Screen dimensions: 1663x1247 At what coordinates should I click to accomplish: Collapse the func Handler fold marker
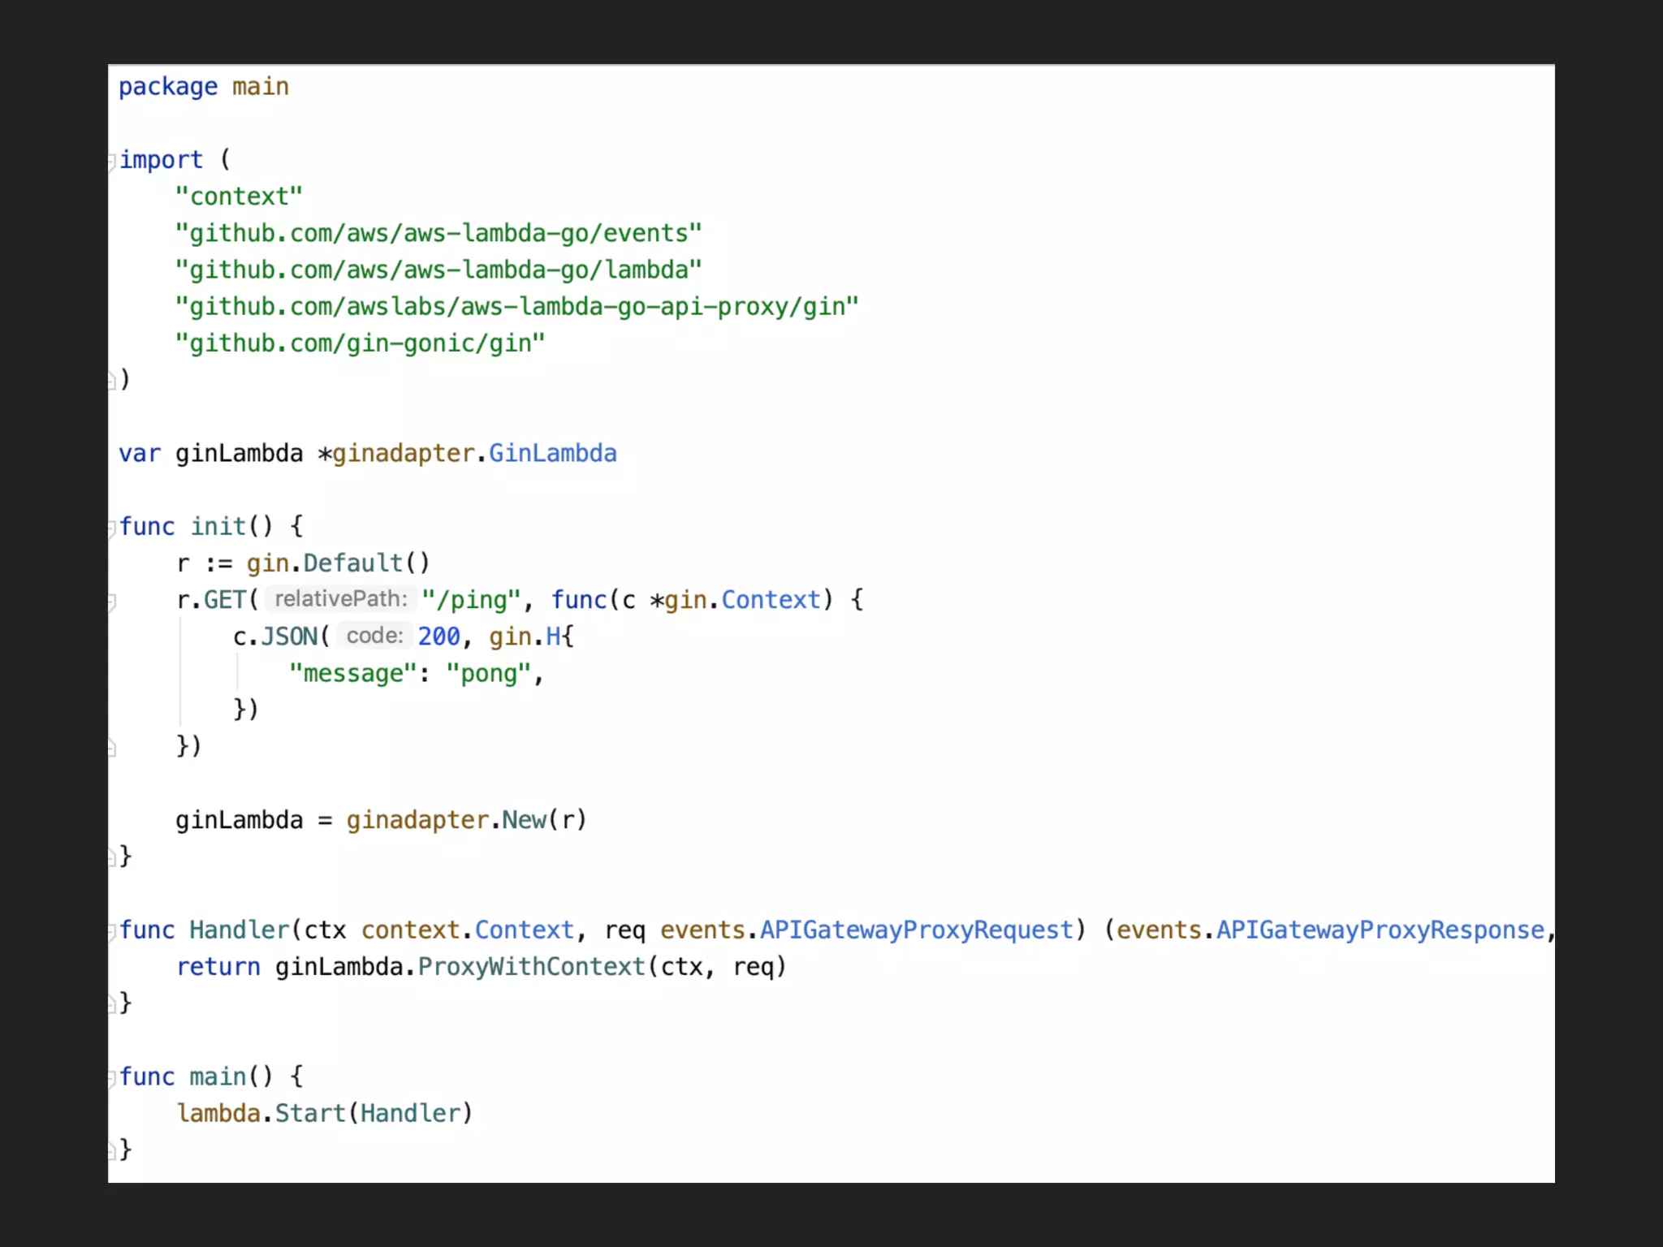click(111, 932)
